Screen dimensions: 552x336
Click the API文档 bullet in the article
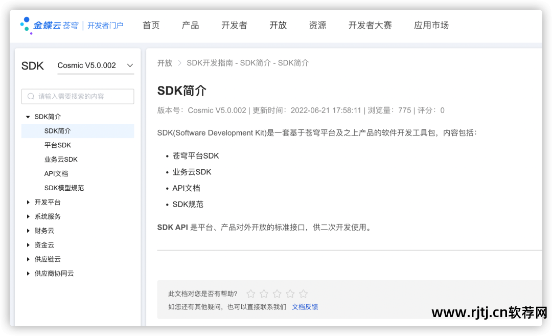point(186,188)
